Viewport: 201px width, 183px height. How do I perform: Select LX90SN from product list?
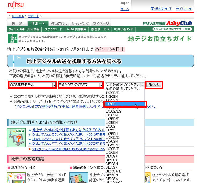(x=125, y=152)
